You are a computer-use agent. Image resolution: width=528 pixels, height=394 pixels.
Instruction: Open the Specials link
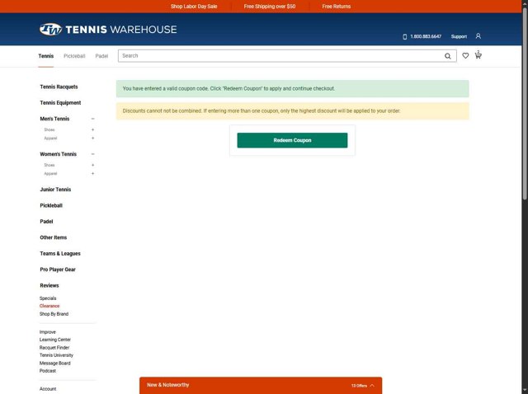point(48,298)
